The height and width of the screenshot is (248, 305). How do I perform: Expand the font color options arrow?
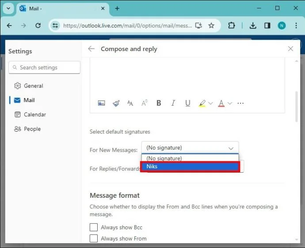point(230,103)
